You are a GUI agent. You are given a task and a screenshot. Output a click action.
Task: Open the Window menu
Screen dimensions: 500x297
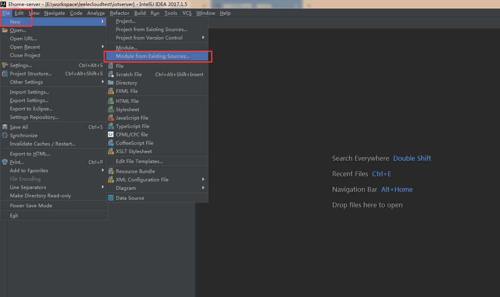206,13
